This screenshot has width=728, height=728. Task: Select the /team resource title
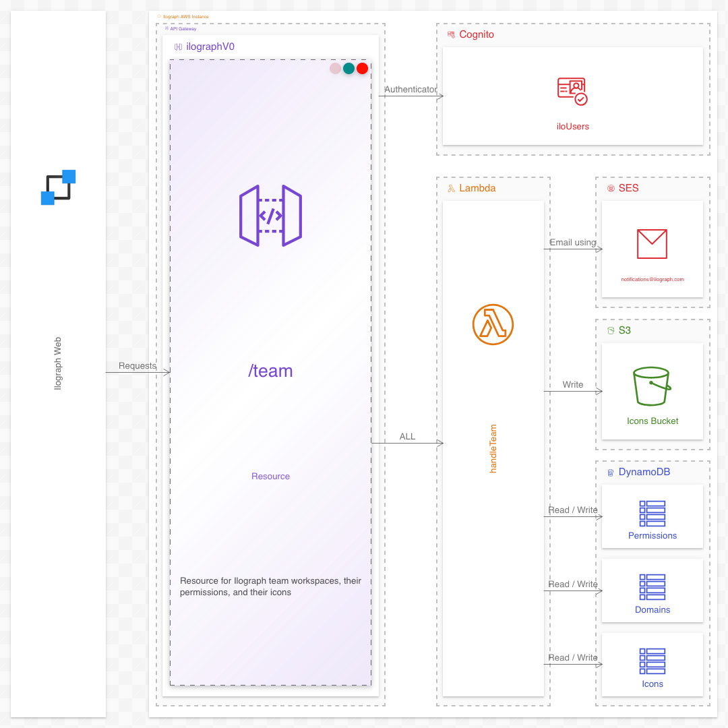(x=271, y=371)
